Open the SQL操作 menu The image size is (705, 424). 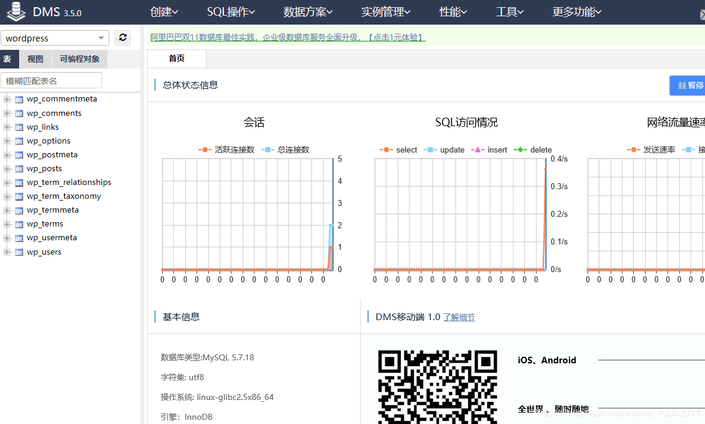[230, 11]
